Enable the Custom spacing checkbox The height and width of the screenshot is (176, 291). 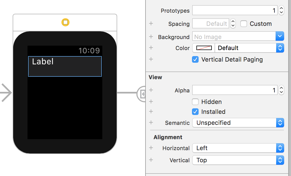coord(244,24)
